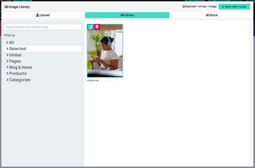
Task: Filter images by Categories
Action: (43, 80)
